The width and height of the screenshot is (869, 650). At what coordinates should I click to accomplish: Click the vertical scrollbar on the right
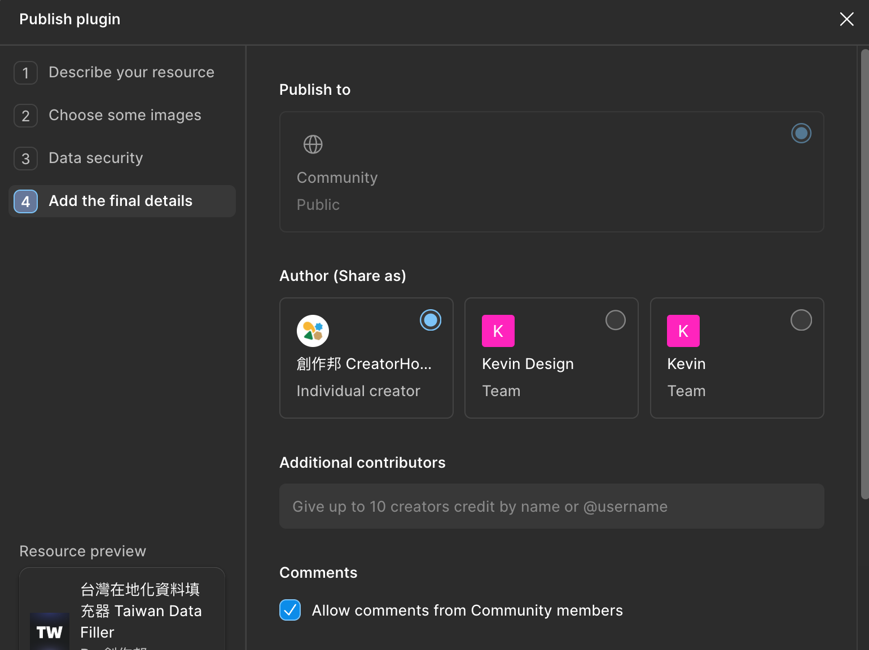pyautogui.click(x=864, y=274)
